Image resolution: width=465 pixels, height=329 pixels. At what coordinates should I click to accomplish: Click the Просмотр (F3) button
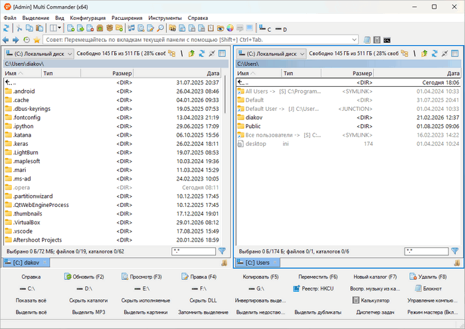(141, 277)
